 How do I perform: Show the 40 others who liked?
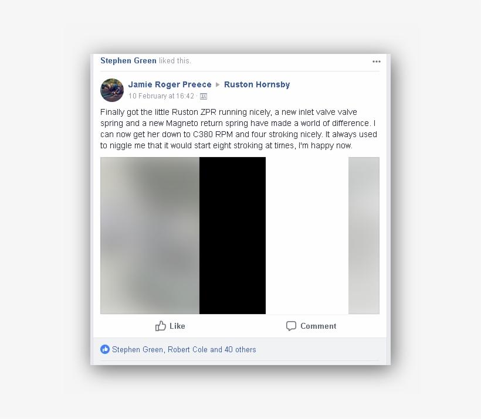coord(240,350)
